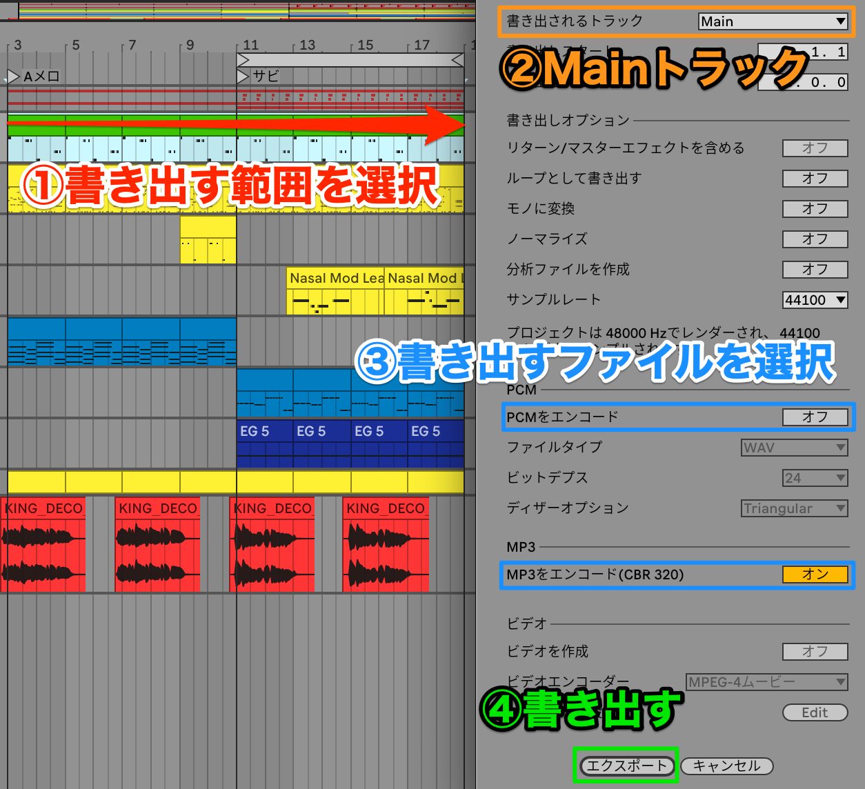This screenshot has width=865, height=789.
Task: Click bar 9 on the timeline ruler
Action: coord(190,46)
